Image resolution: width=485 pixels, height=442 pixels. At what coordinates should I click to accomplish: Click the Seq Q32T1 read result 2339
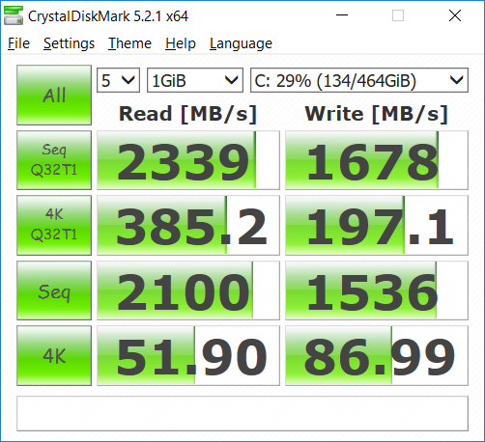(188, 160)
